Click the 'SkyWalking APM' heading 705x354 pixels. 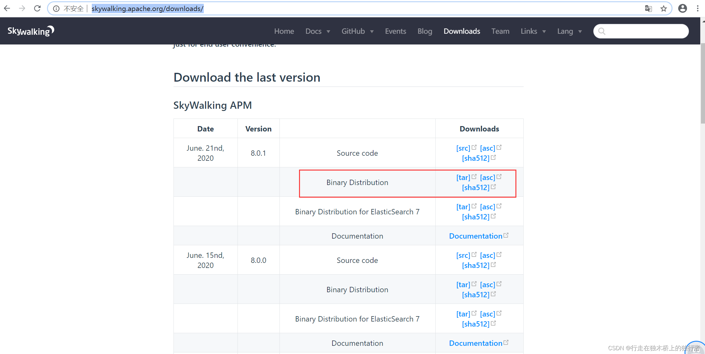click(213, 105)
